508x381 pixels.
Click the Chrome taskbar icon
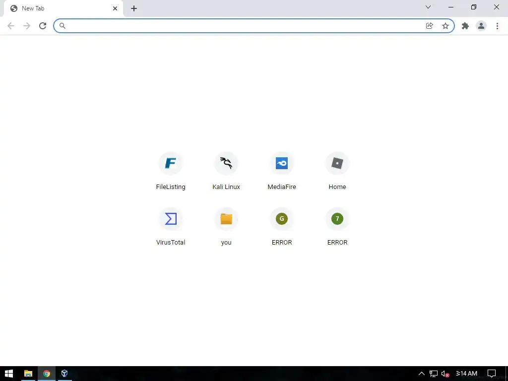click(47, 374)
